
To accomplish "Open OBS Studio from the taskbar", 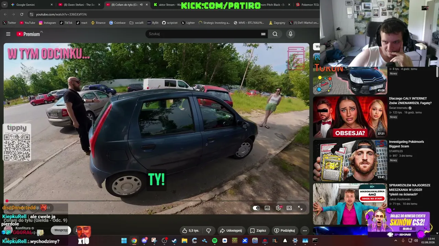I will click(x=164, y=241).
